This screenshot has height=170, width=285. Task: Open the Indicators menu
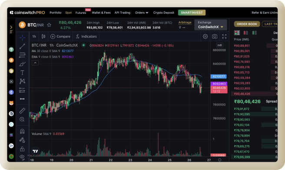pos(86,36)
